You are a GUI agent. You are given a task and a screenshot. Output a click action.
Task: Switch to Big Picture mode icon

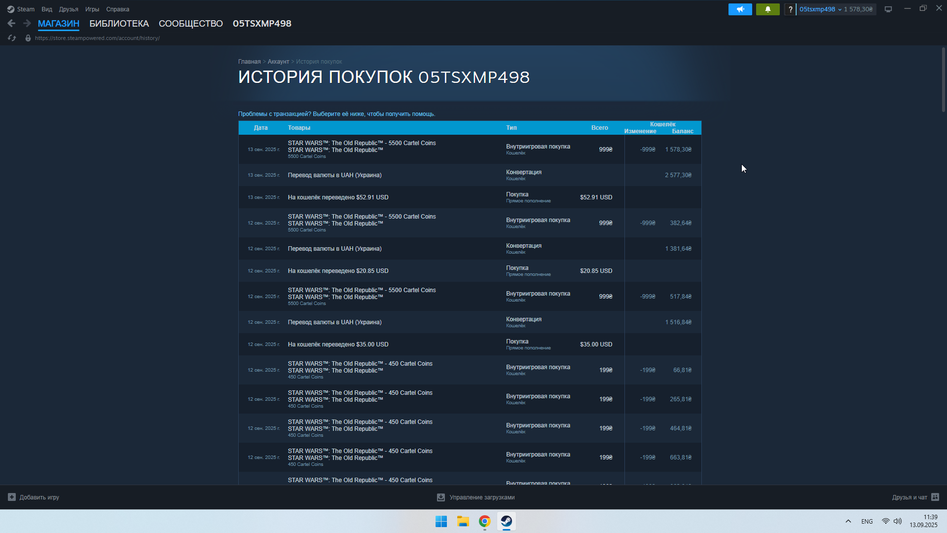[888, 9]
